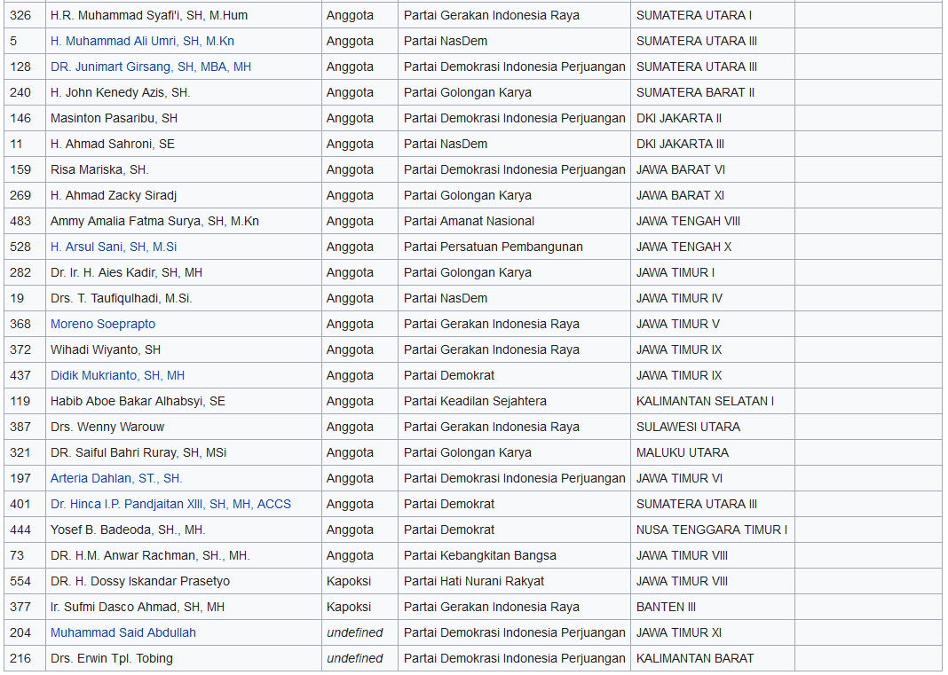Click number cell 483

24,221
